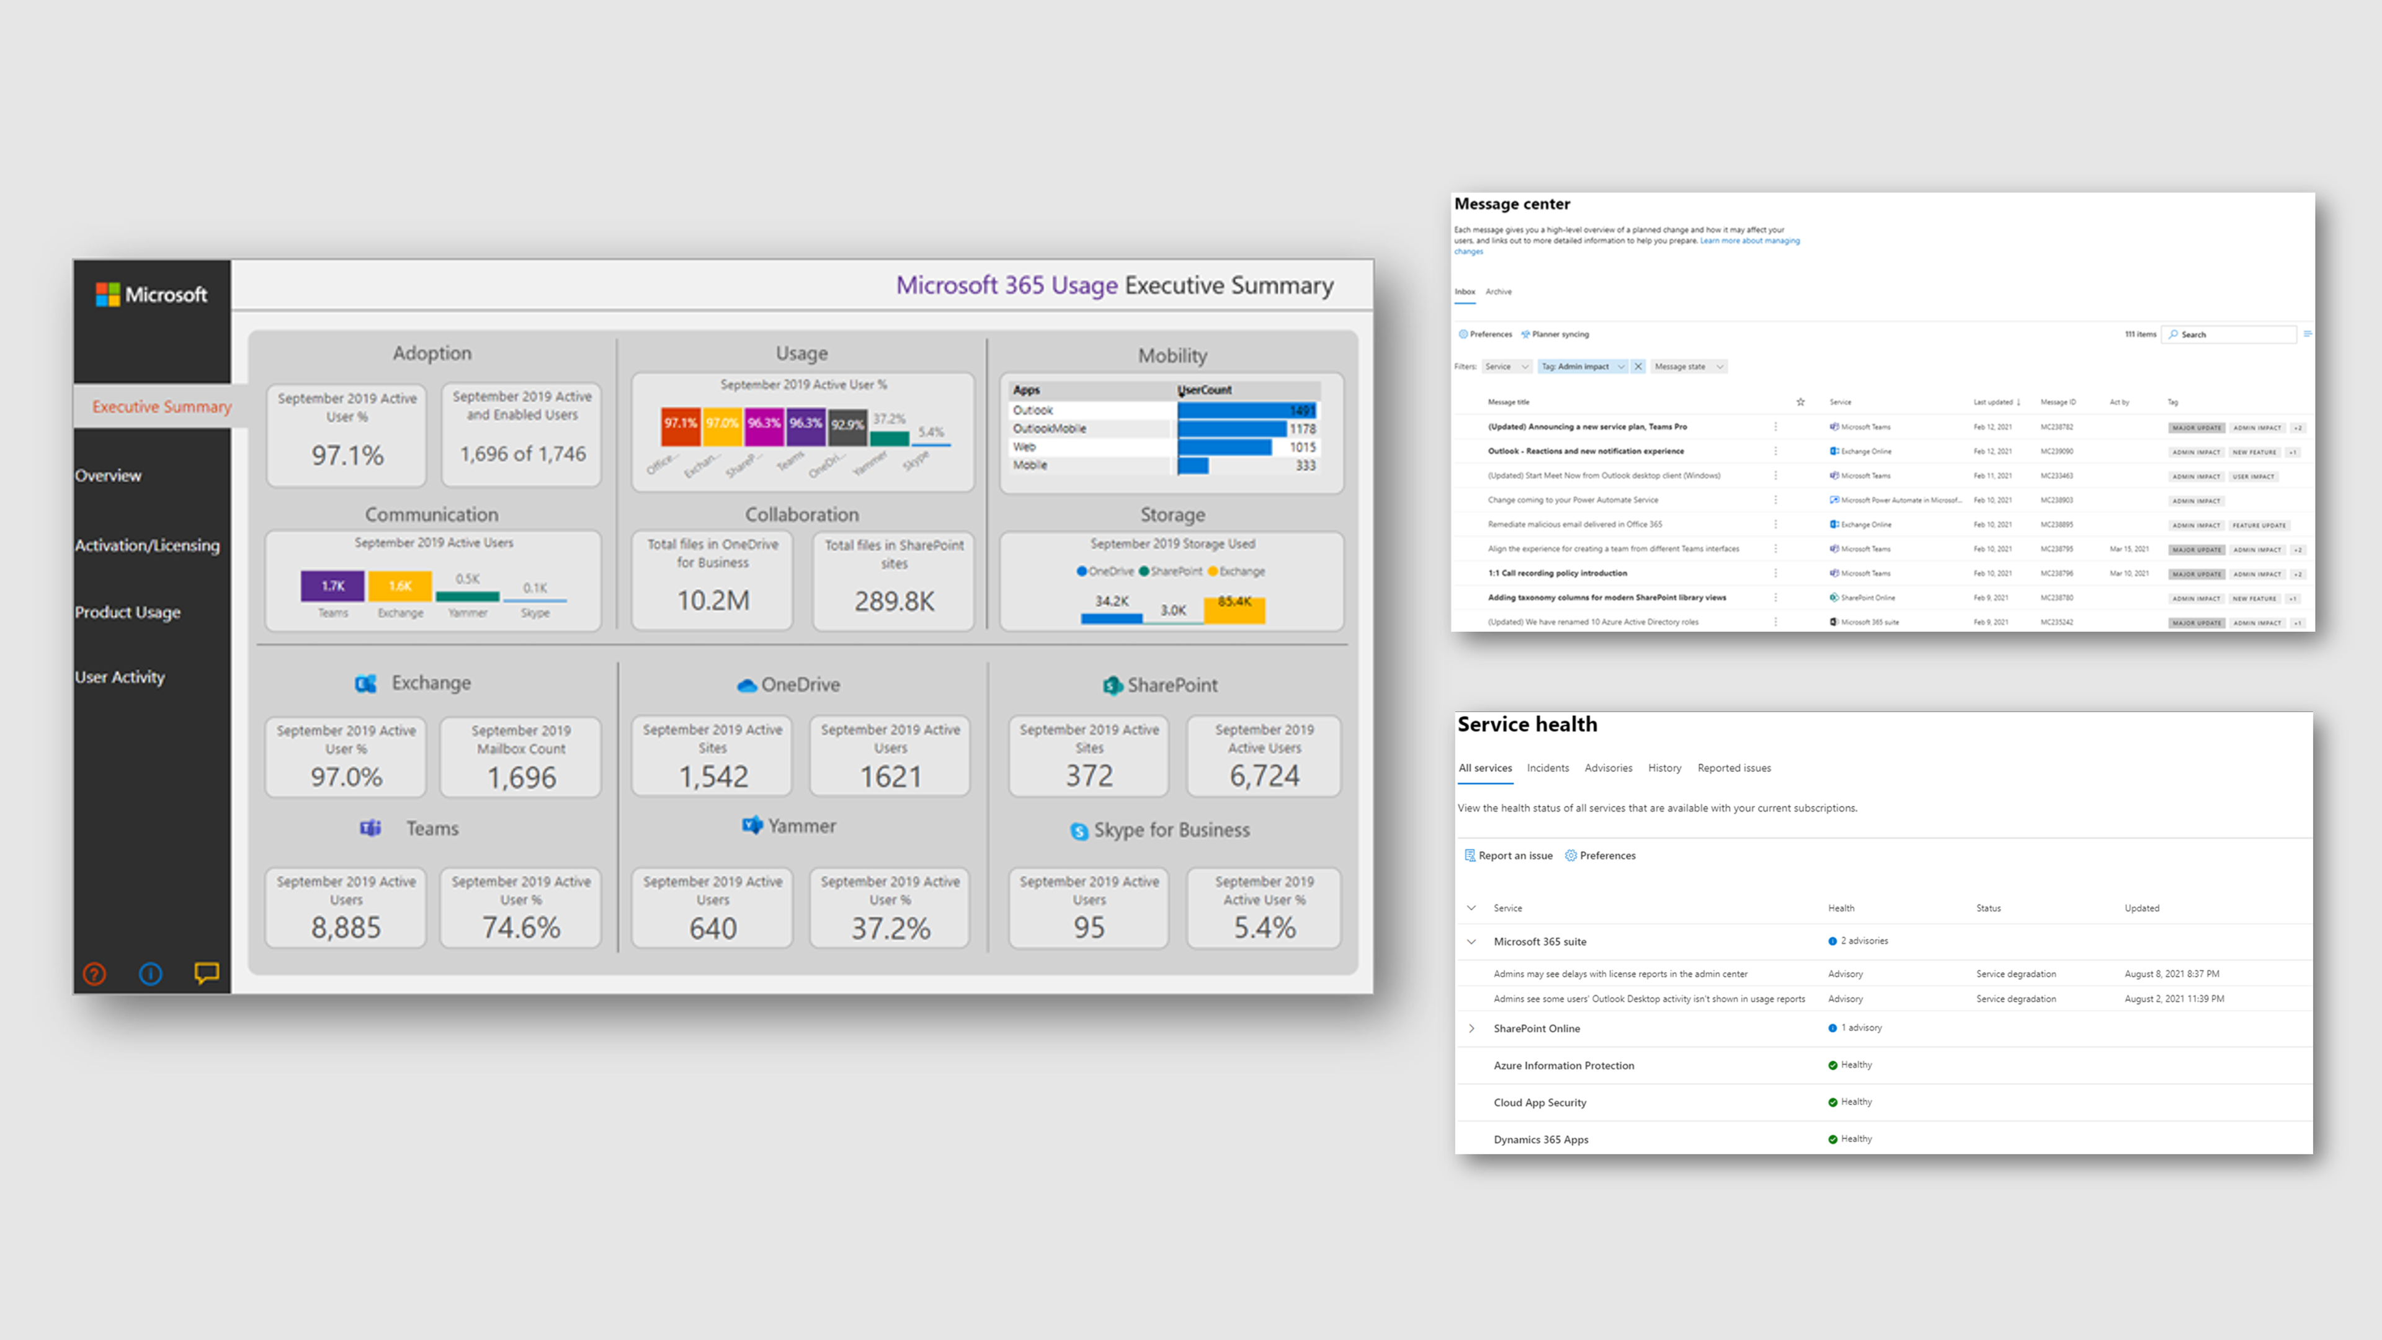Click the OneDrive cloud icon in the dashboard
2382x1340 pixels.
click(746, 686)
